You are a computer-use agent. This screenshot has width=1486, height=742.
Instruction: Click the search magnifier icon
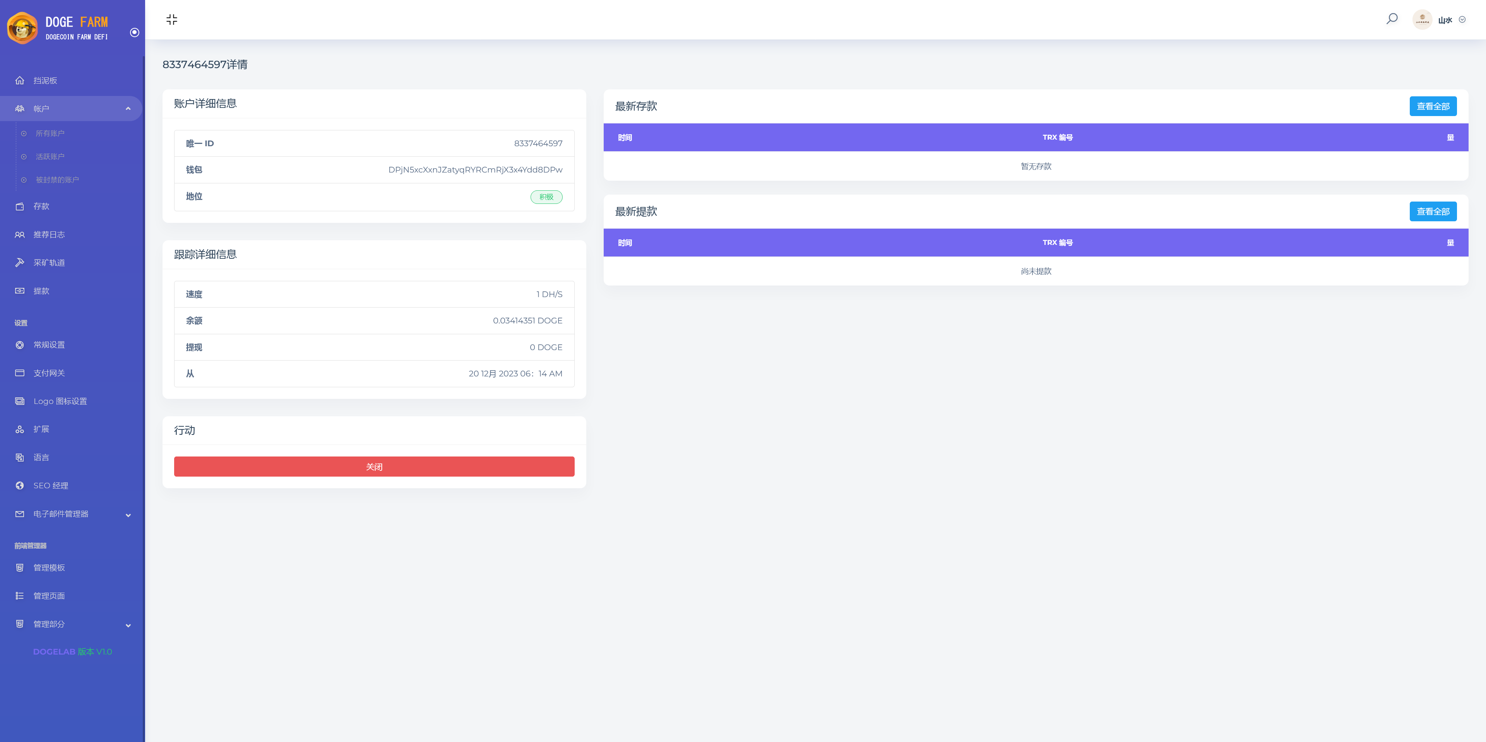1392,19
